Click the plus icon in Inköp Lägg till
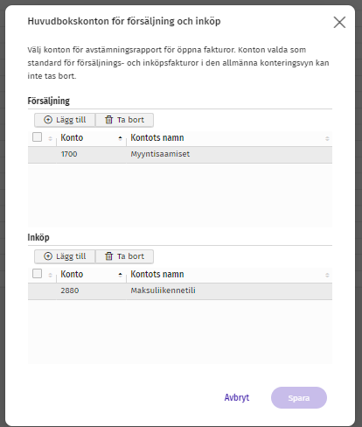The image size is (362, 427). 48,256
